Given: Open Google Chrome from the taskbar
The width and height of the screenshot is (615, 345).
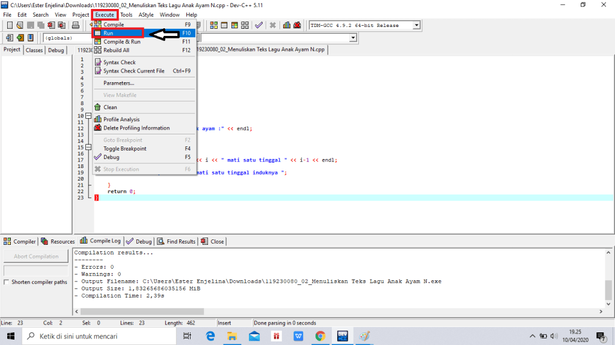Looking at the screenshot, I should tap(320, 336).
